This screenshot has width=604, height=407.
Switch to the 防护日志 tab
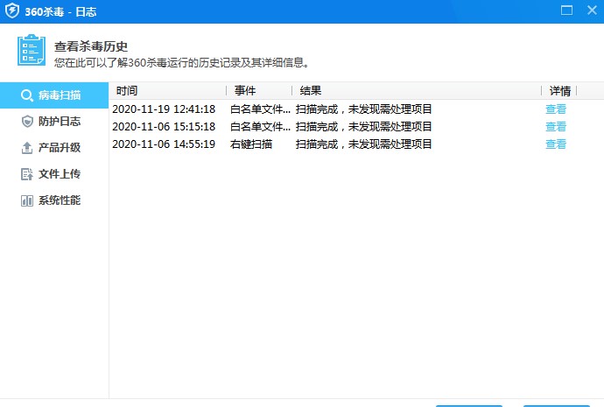pos(54,122)
